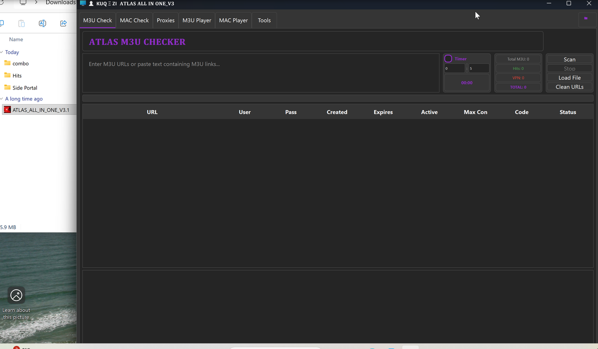Click the Name column header in Explorer

(x=16, y=40)
